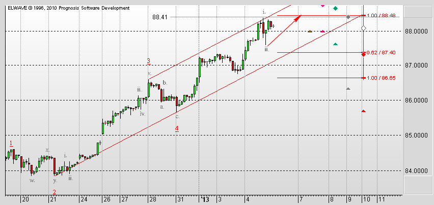Click the red wave label 1
434x205 pixels.
point(11,143)
